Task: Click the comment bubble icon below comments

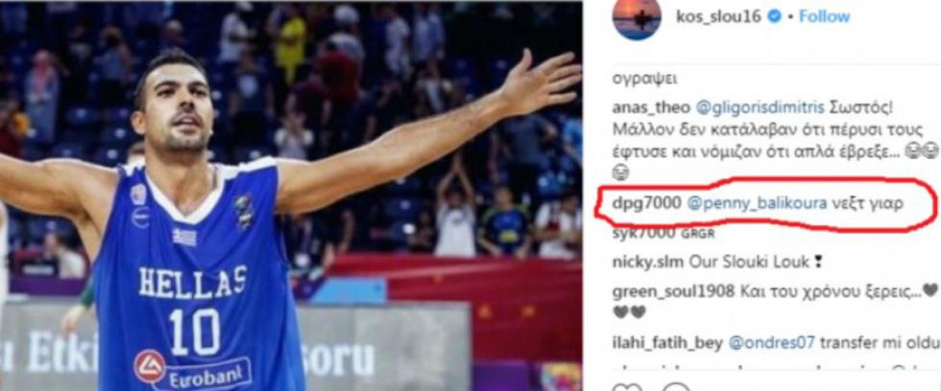Action: pos(677,388)
